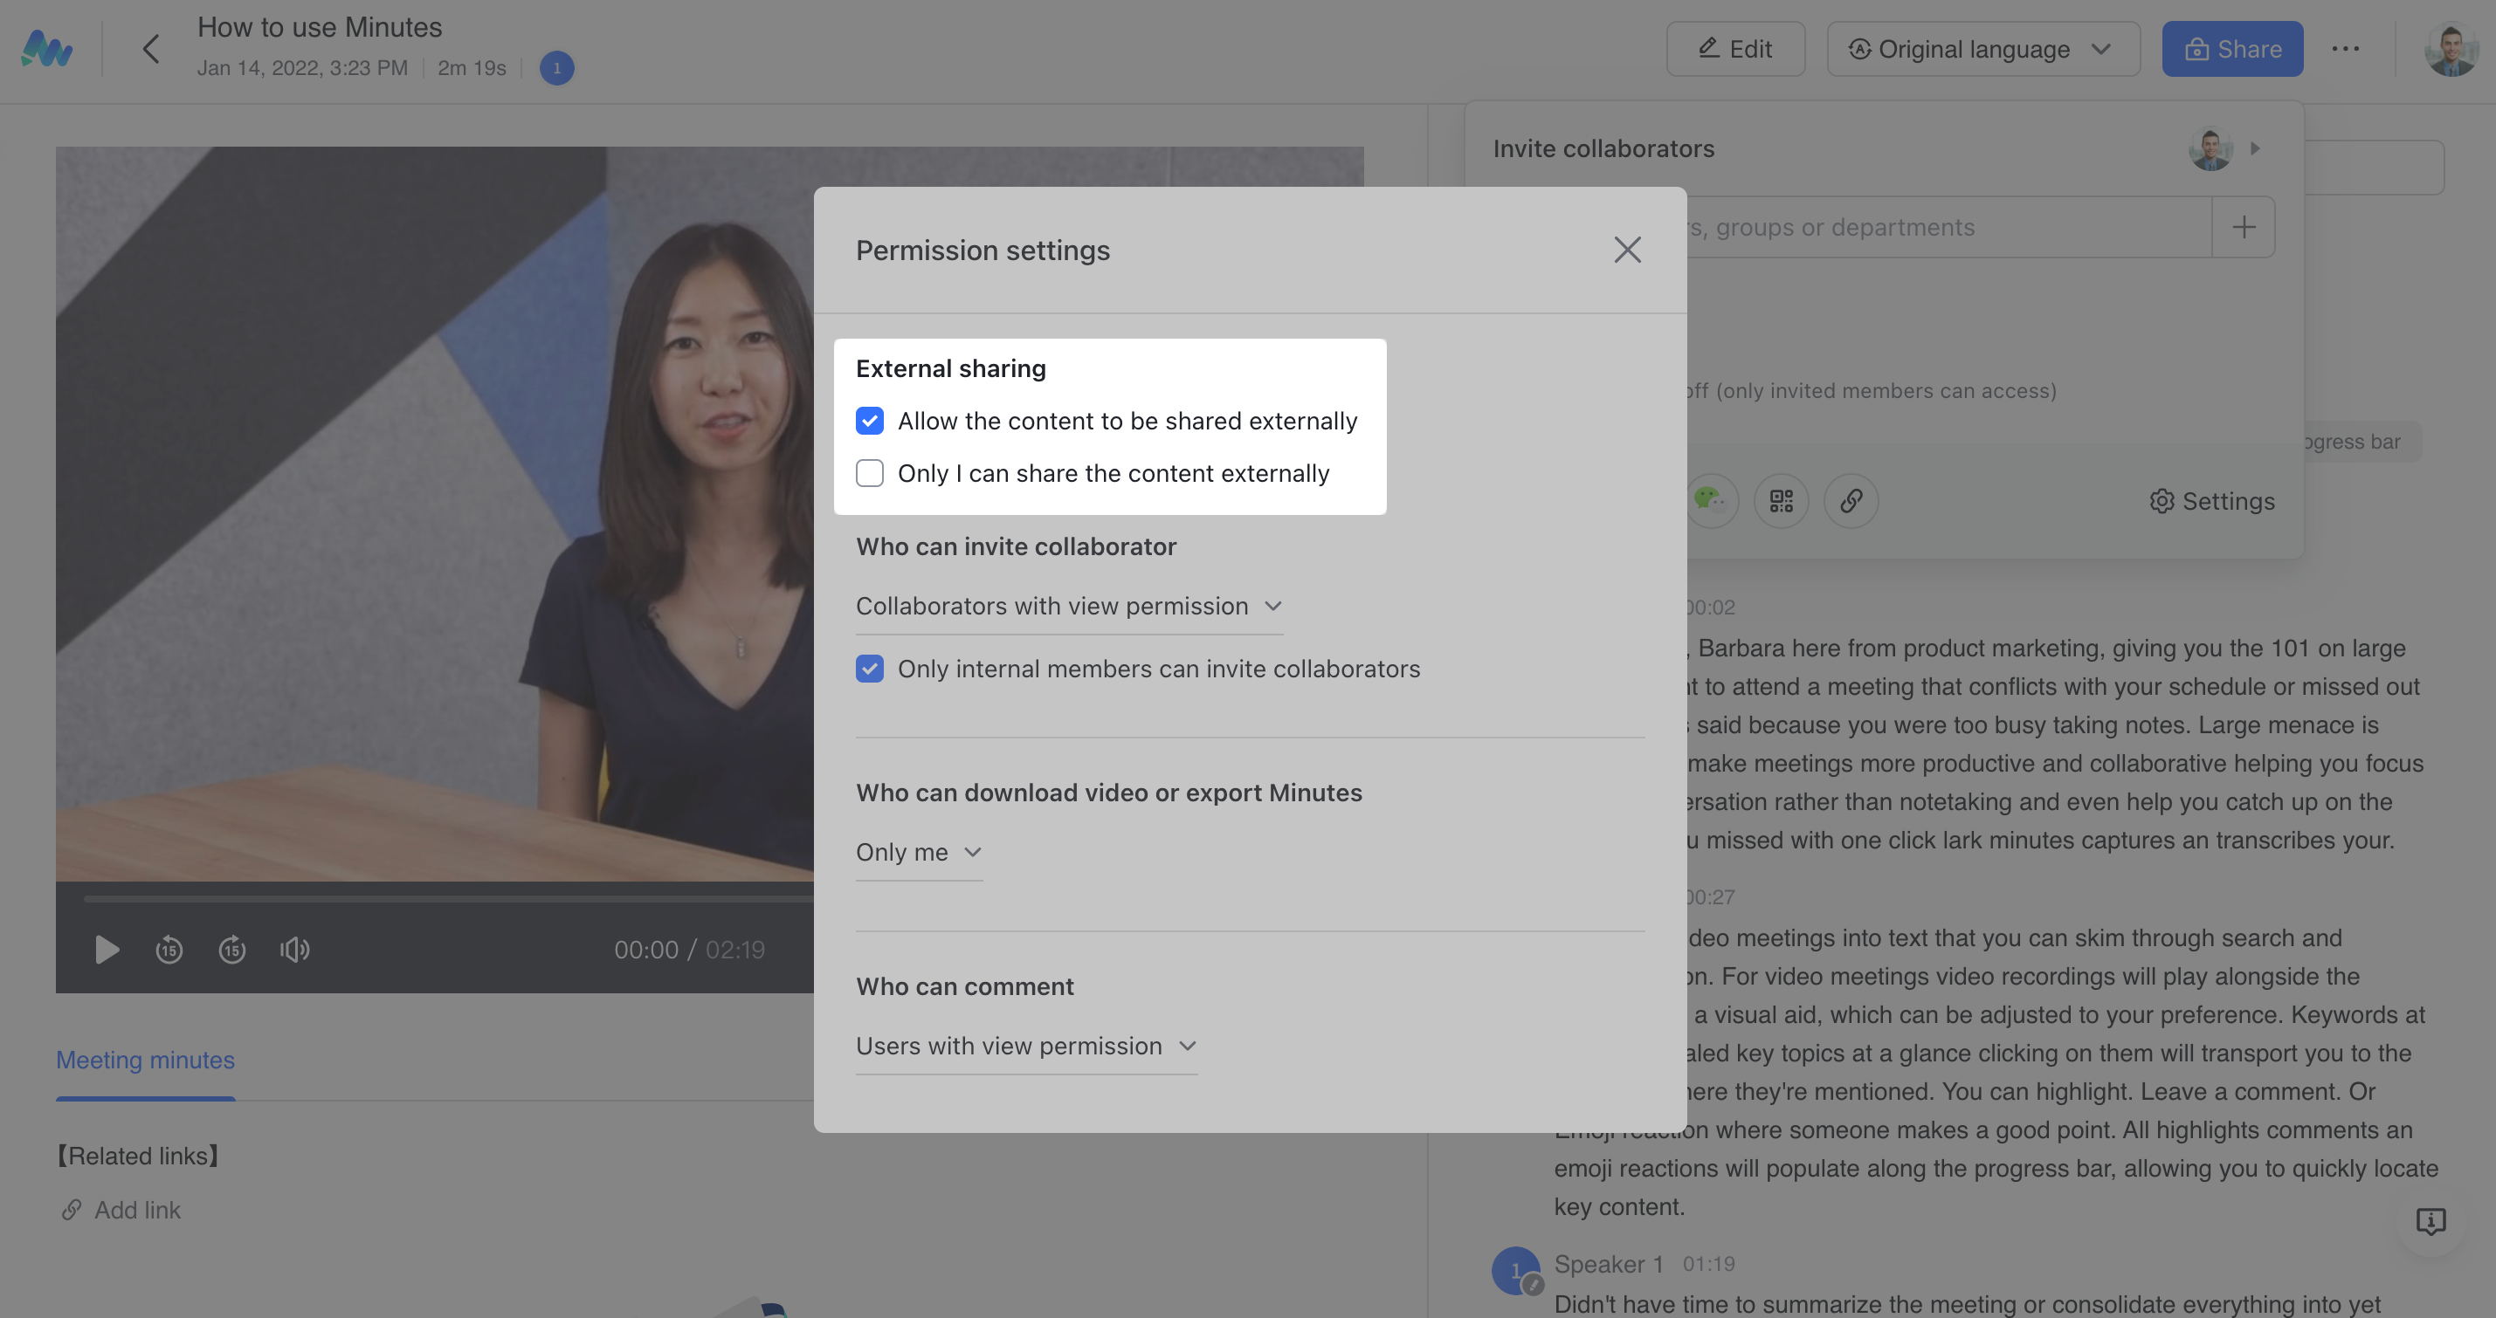Close the Permission settings dialog

pyautogui.click(x=1627, y=250)
